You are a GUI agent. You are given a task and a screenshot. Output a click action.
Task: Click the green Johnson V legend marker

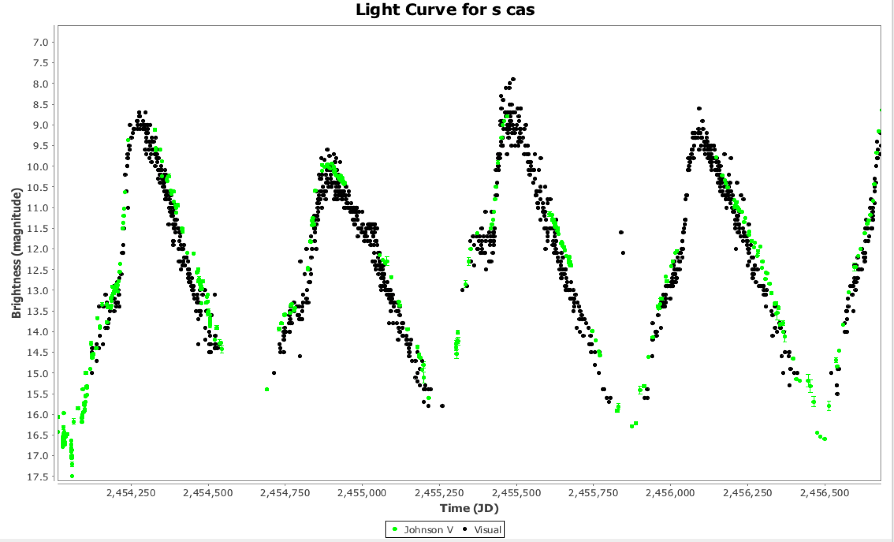[x=395, y=529]
